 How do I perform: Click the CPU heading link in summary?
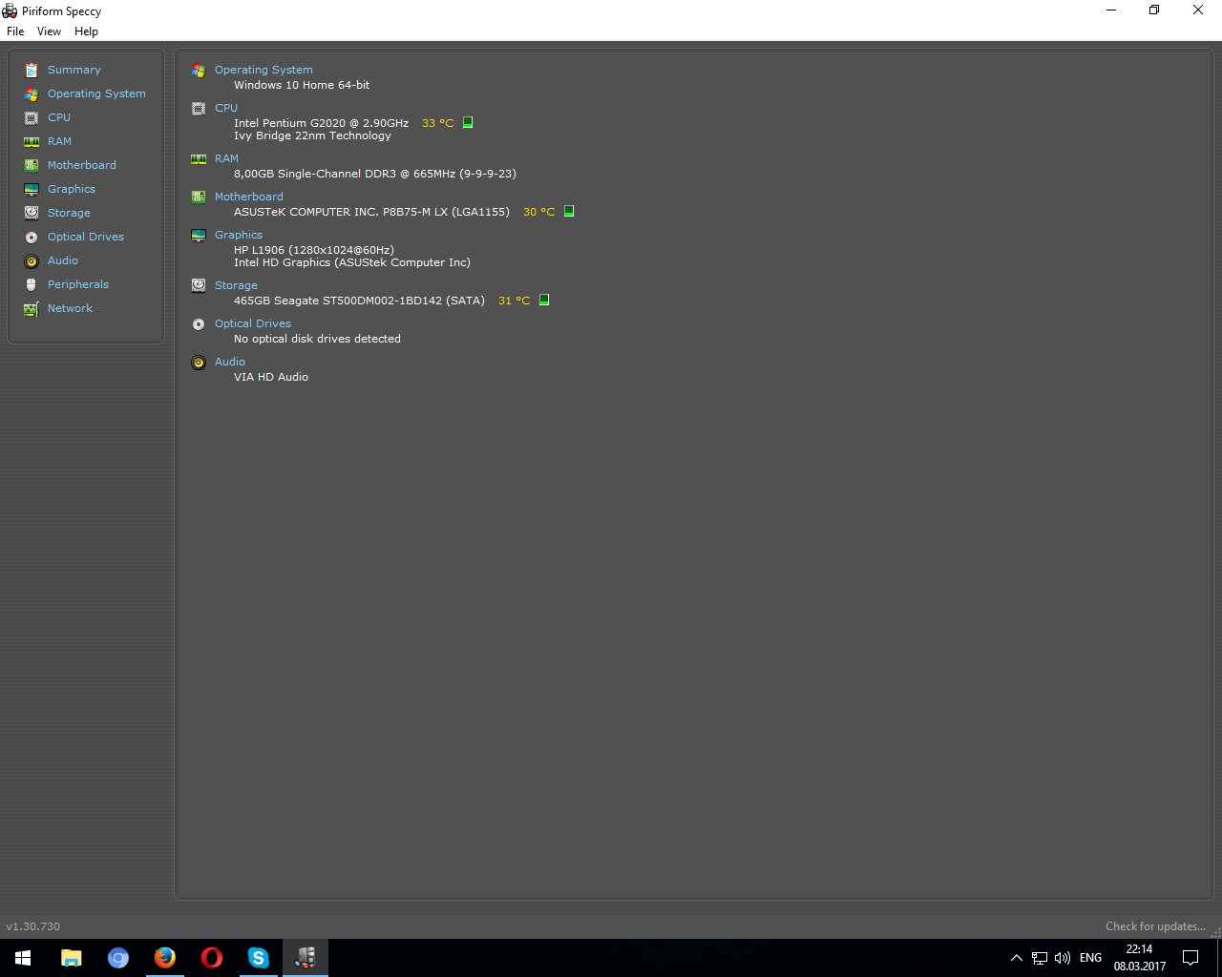226,108
